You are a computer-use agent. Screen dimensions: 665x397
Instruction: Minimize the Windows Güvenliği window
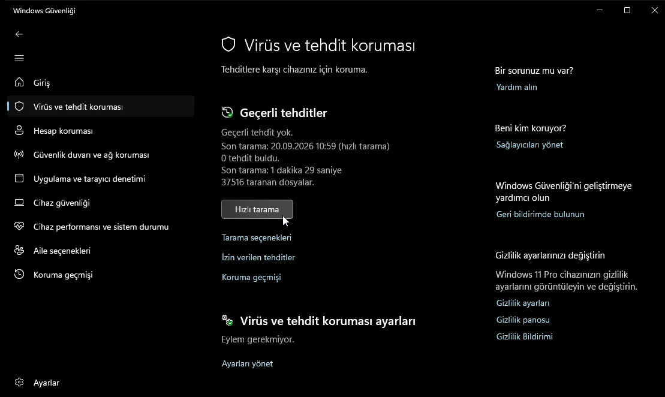pyautogui.click(x=600, y=10)
